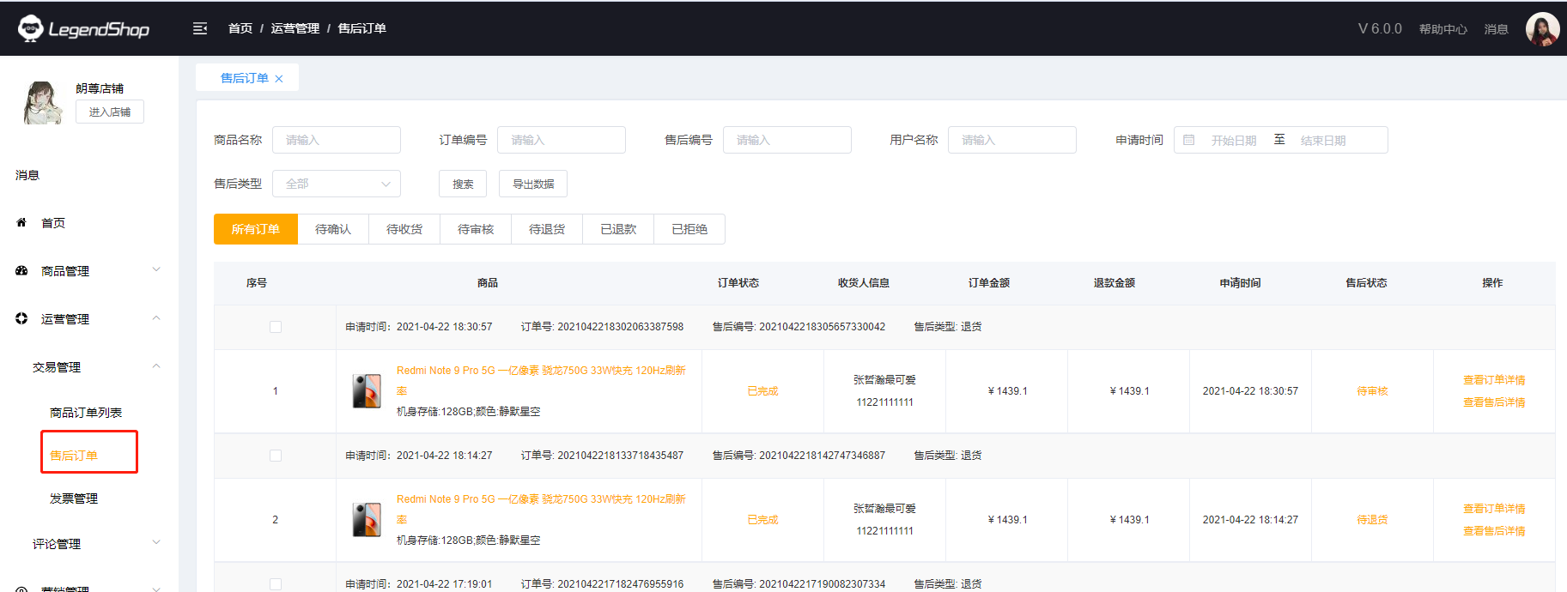Screen dimensions: 1567x592
Task: Click the 运营管理 lifebuoy icon
Action: [21, 318]
